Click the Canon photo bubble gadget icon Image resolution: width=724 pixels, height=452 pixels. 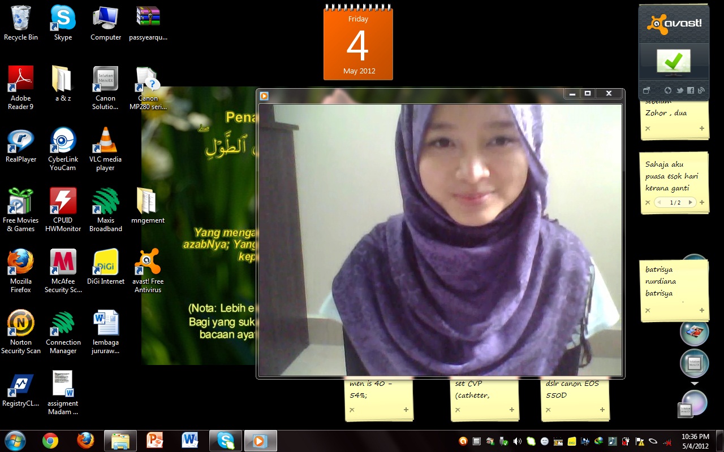point(694,332)
